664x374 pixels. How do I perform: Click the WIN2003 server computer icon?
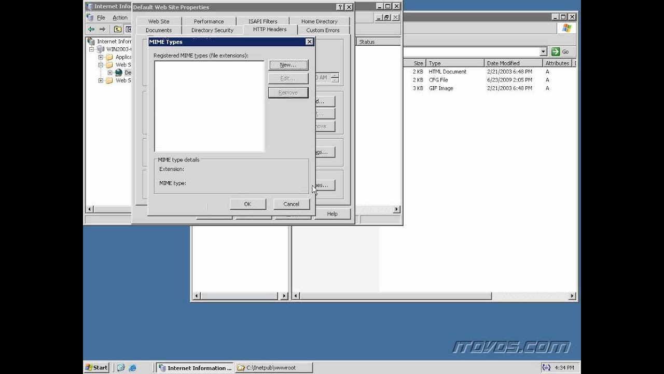click(x=101, y=49)
